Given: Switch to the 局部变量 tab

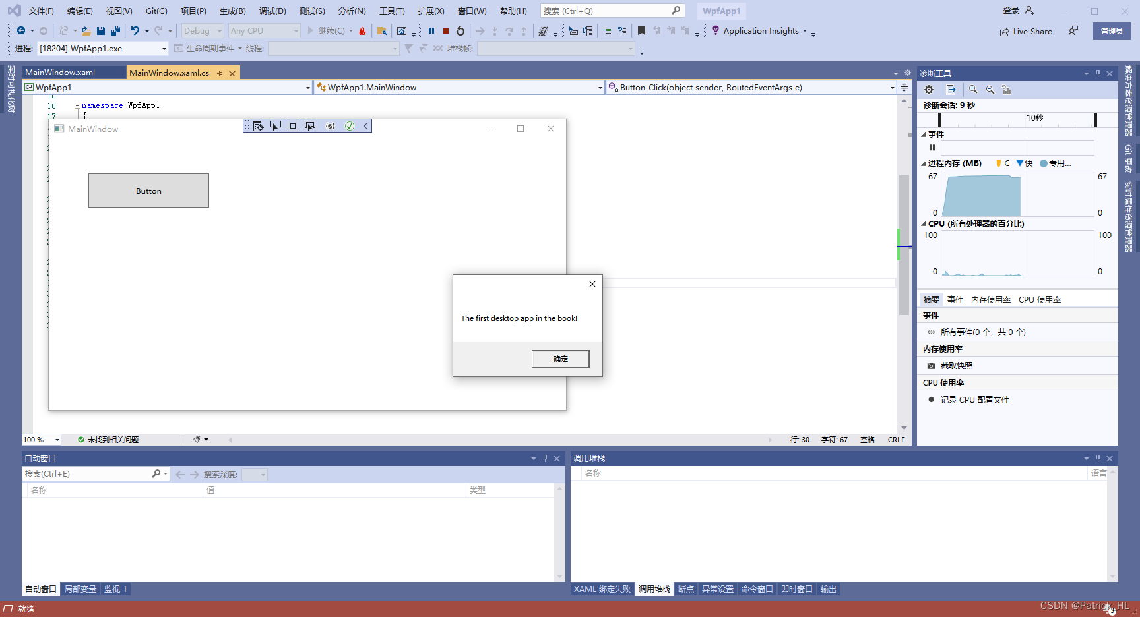Looking at the screenshot, I should click(80, 589).
